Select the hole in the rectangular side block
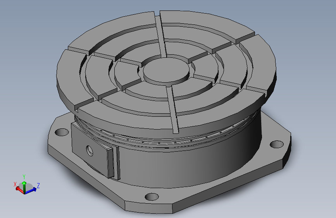 (90, 151)
